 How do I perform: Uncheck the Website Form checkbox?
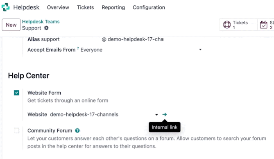[16, 93]
